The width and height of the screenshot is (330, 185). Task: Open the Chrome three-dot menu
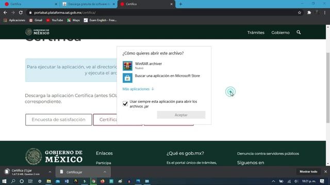point(325,12)
